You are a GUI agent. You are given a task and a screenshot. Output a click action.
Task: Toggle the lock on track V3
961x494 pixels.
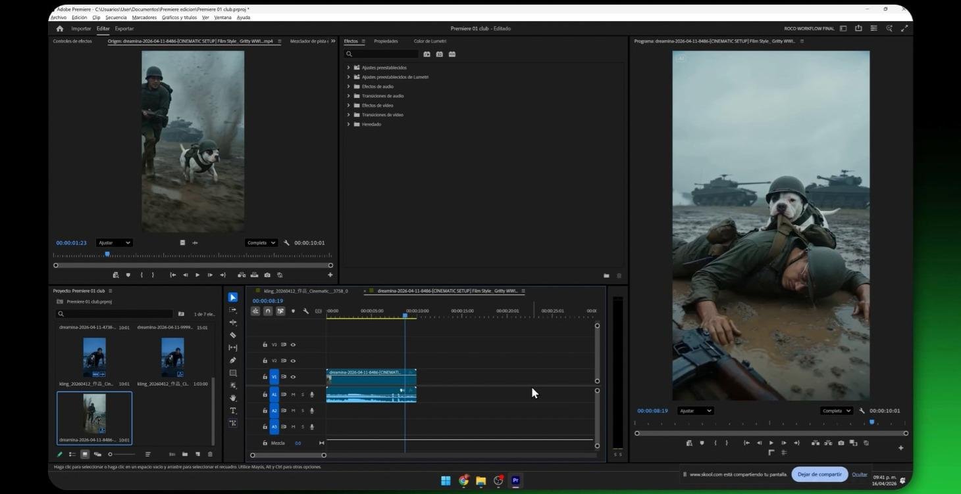coord(265,344)
